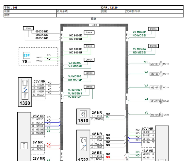Select pin 28 cell 1599R in 53V NR

click(x=40, y=91)
